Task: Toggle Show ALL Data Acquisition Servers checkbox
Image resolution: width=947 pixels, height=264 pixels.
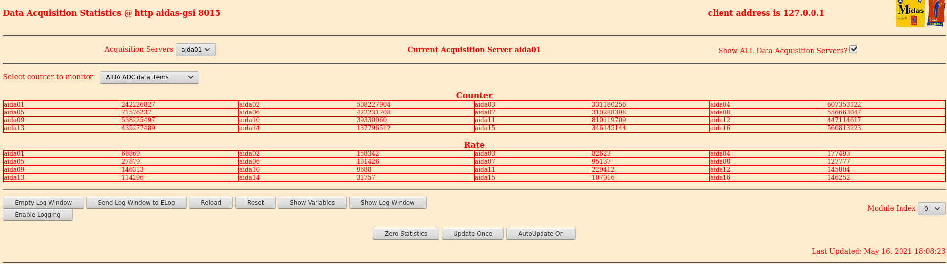Action: [853, 49]
